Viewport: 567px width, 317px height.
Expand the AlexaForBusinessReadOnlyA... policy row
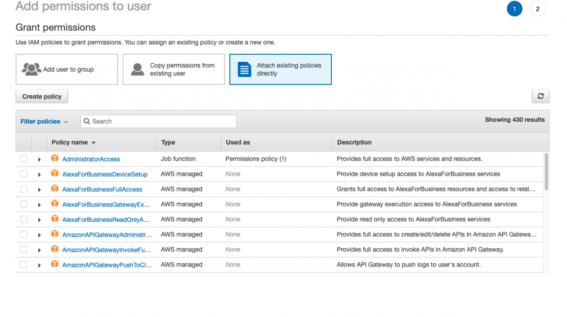(x=39, y=219)
